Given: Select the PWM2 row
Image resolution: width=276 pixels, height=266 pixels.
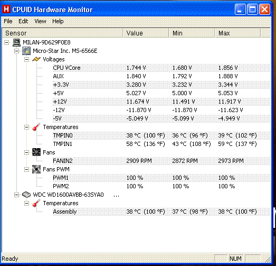Looking at the screenshot, I should point(161,186).
